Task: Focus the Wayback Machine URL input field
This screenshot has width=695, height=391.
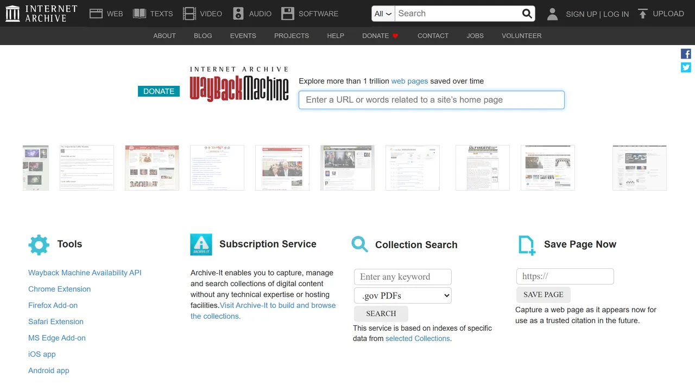Action: tap(432, 100)
